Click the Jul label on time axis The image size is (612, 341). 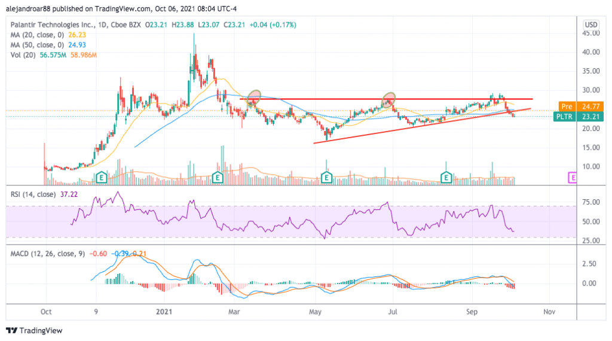pos(393,312)
